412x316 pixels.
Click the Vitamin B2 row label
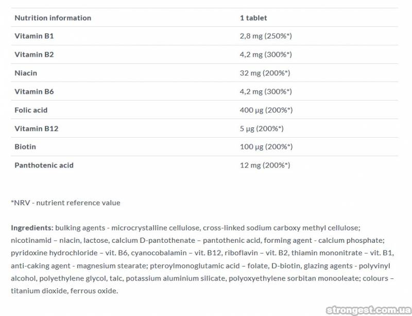click(x=34, y=55)
